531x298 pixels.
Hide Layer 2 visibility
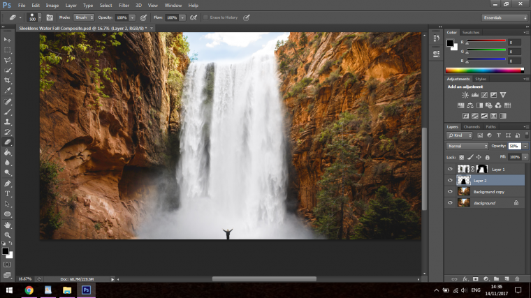[450, 180]
